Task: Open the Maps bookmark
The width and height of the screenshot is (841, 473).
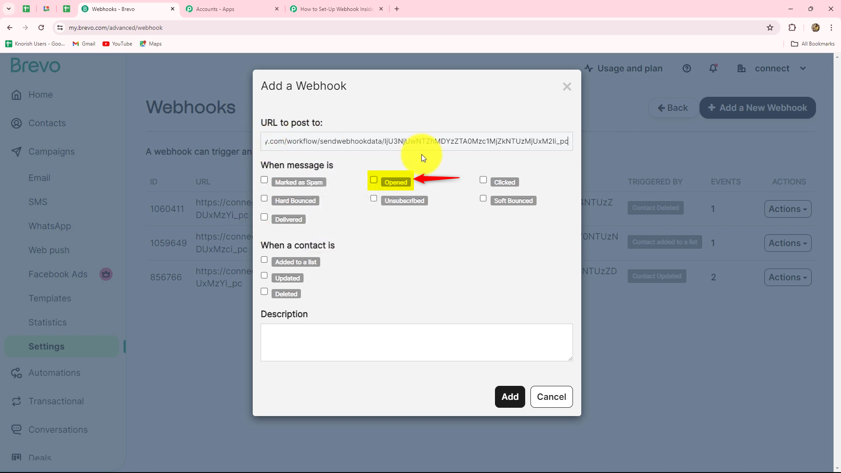Action: point(151,44)
